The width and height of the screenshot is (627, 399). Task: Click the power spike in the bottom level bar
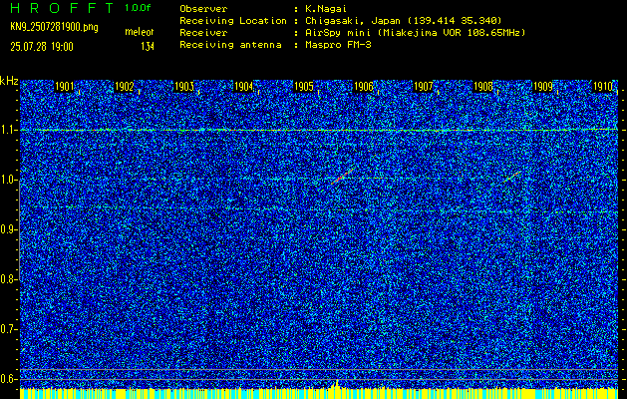click(337, 383)
